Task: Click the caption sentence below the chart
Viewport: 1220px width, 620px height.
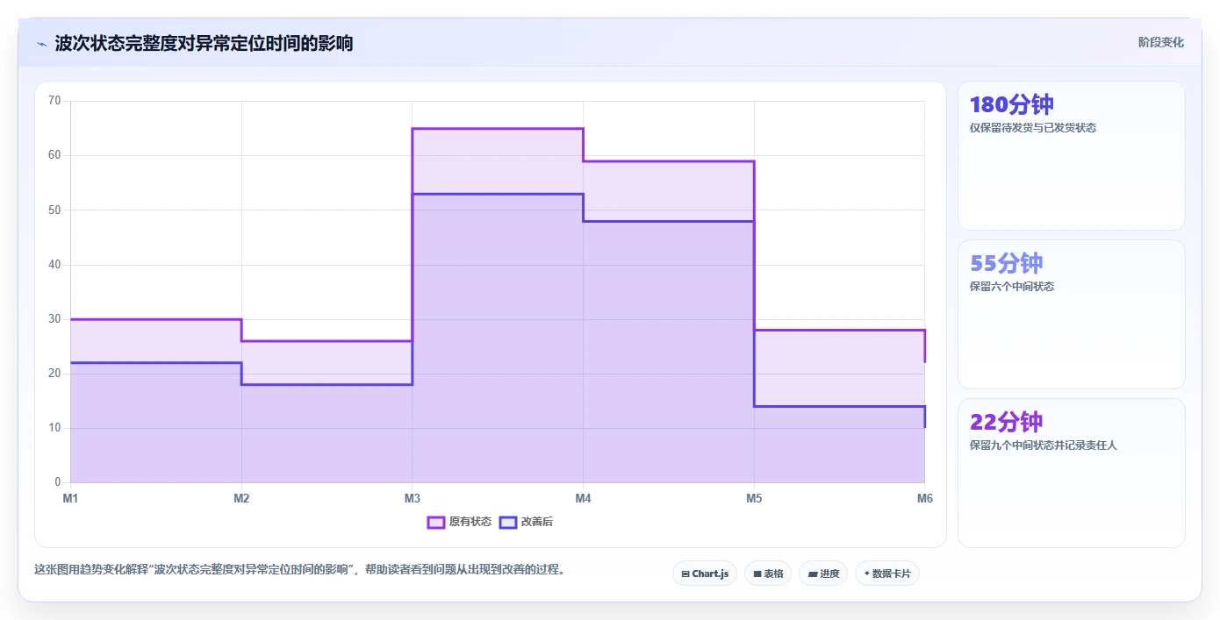Action: coord(300,569)
